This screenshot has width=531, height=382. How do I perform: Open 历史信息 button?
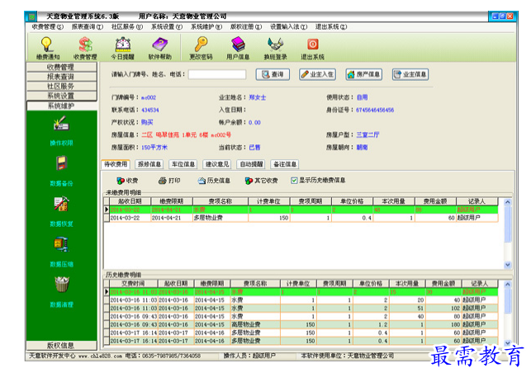coord(214,181)
